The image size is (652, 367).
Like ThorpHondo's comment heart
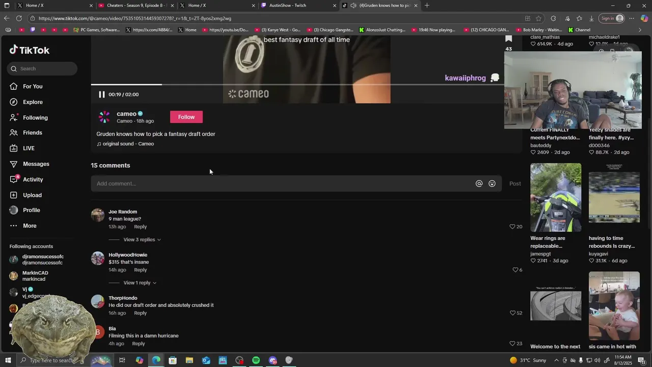[x=512, y=313]
